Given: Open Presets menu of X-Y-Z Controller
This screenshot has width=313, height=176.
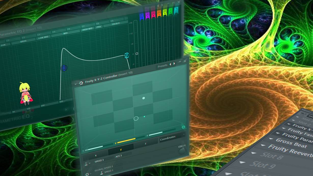Looking at the screenshot, I should pos(162,66).
